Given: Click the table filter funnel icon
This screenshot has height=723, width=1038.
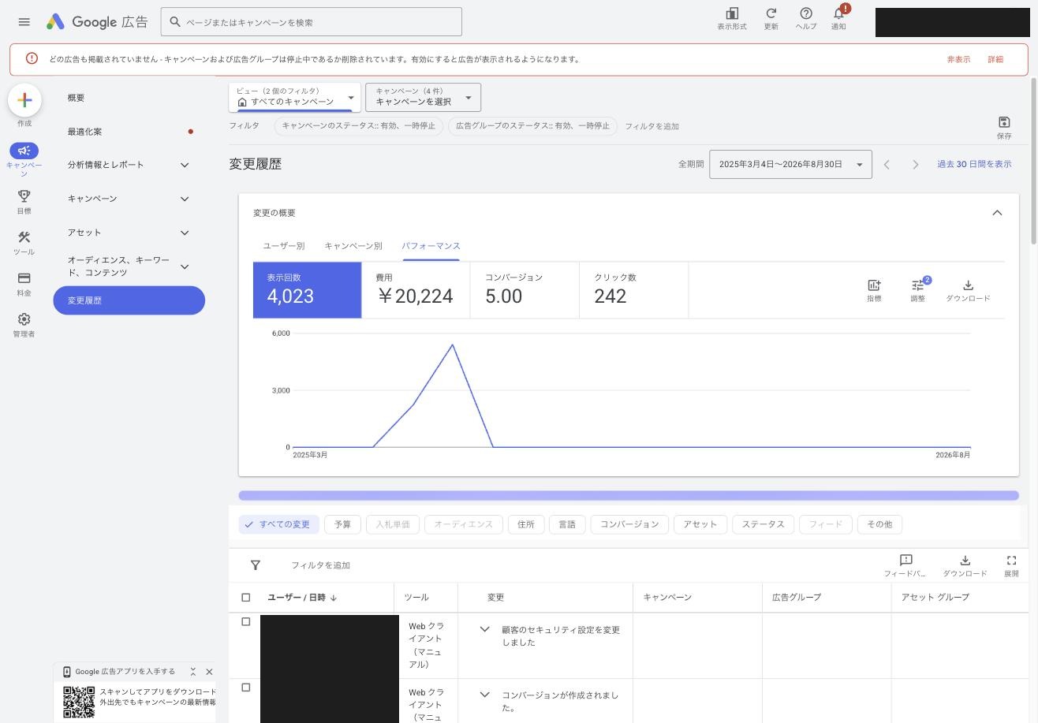Looking at the screenshot, I should 256,565.
